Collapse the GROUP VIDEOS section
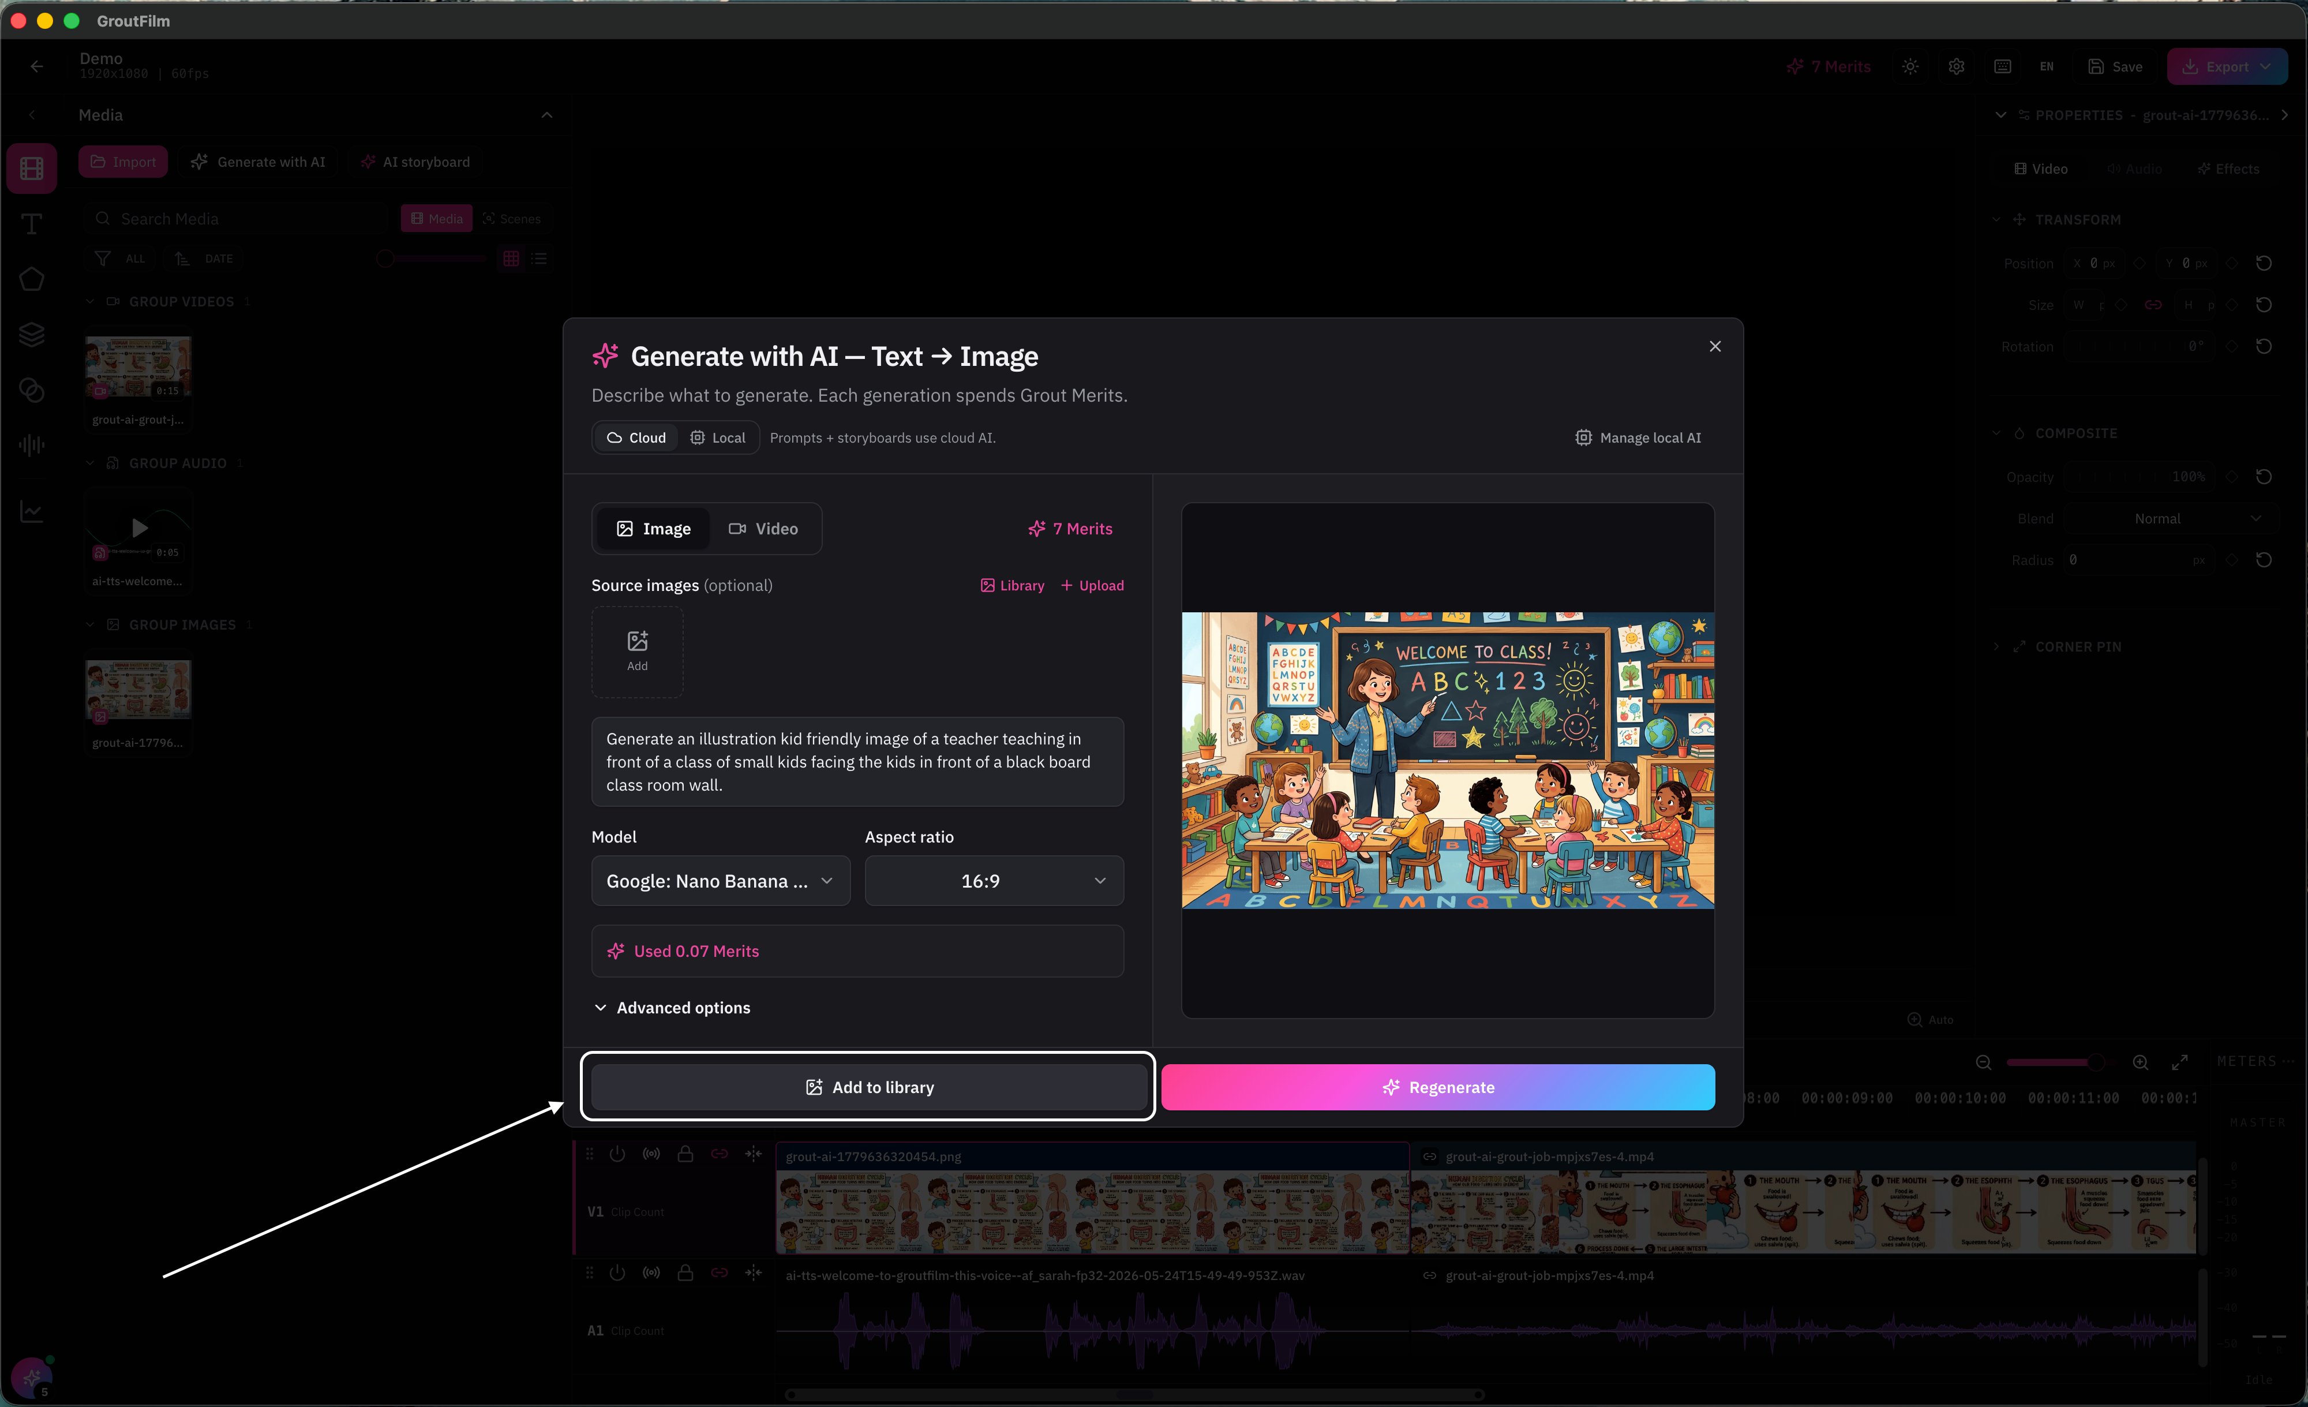The width and height of the screenshot is (2308, 1407). (x=90, y=302)
